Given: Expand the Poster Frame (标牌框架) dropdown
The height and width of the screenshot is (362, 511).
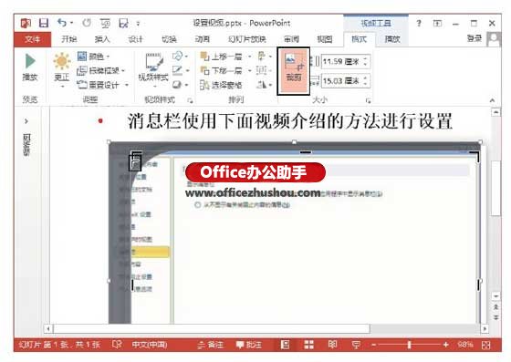Looking at the screenshot, I should (101, 70).
